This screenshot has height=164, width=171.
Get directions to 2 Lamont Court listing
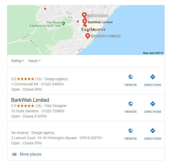click(153, 134)
